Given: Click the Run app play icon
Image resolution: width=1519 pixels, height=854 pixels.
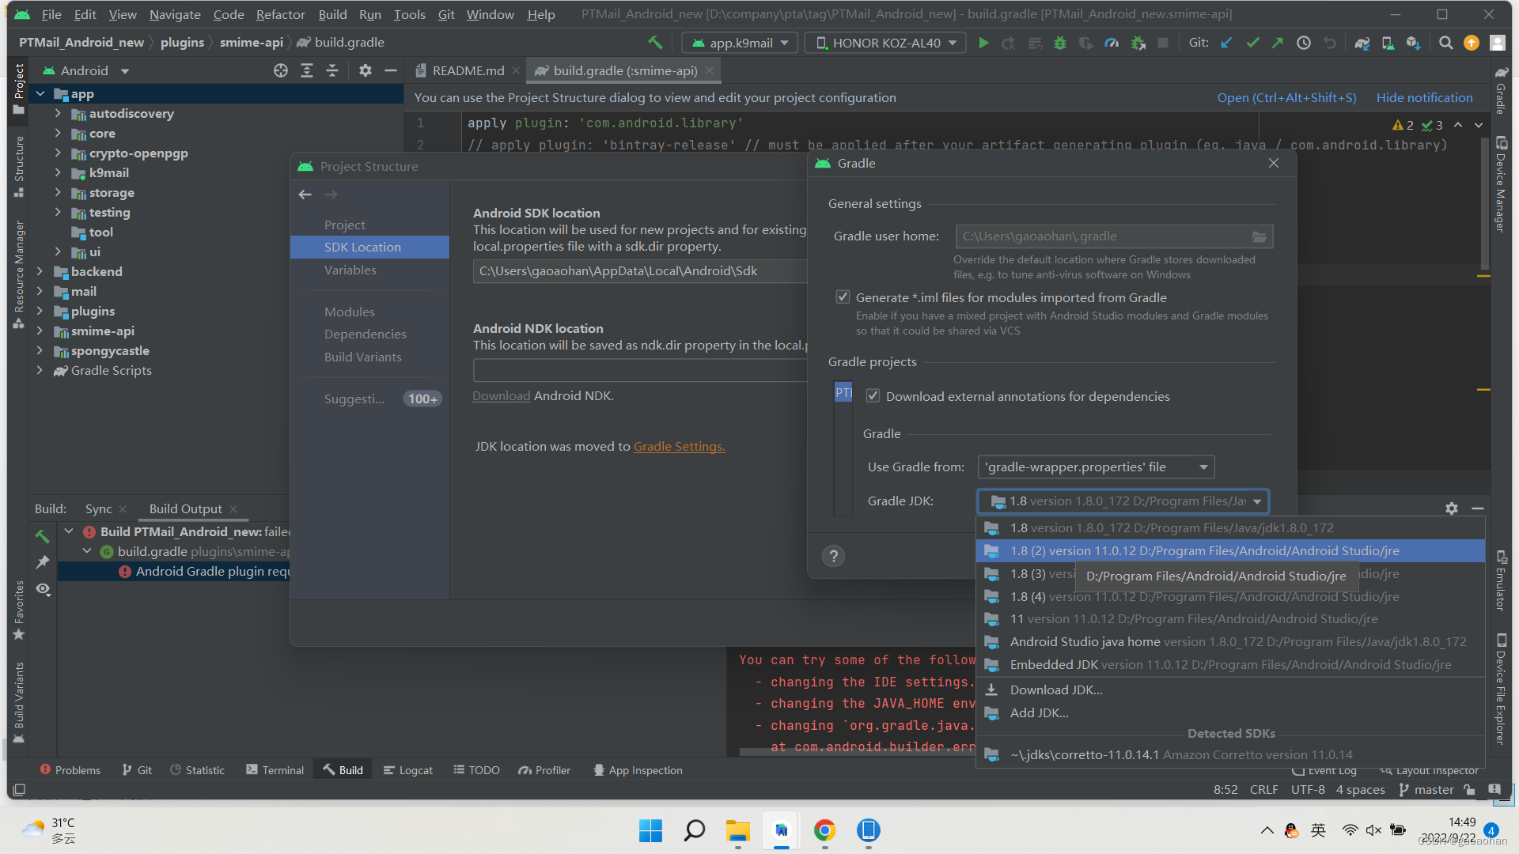Looking at the screenshot, I should pos(983,43).
